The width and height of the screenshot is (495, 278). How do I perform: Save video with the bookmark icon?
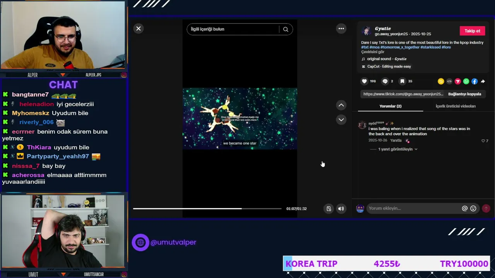[x=402, y=81]
